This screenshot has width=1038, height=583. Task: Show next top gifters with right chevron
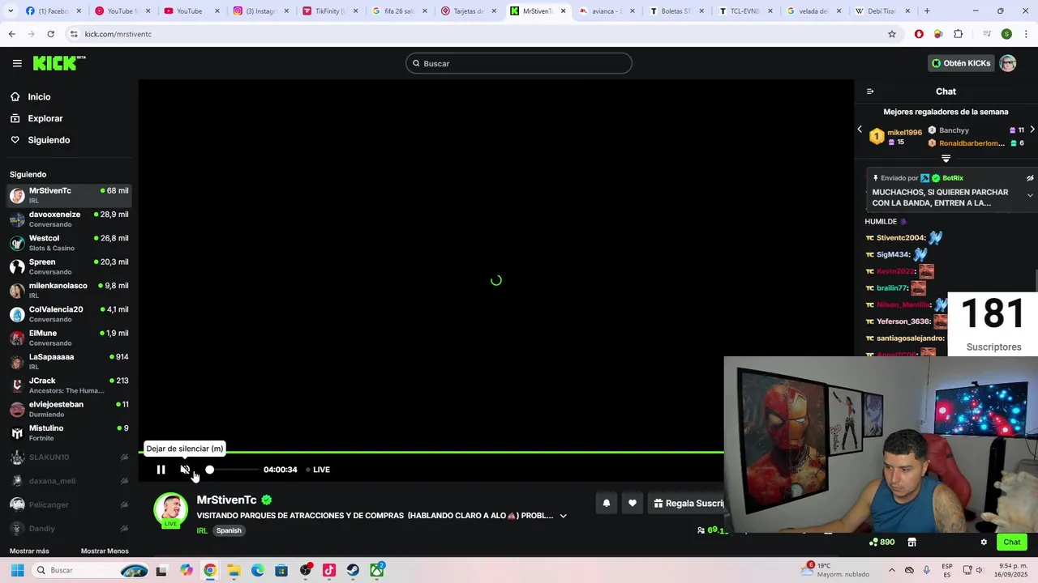[x=1032, y=130]
